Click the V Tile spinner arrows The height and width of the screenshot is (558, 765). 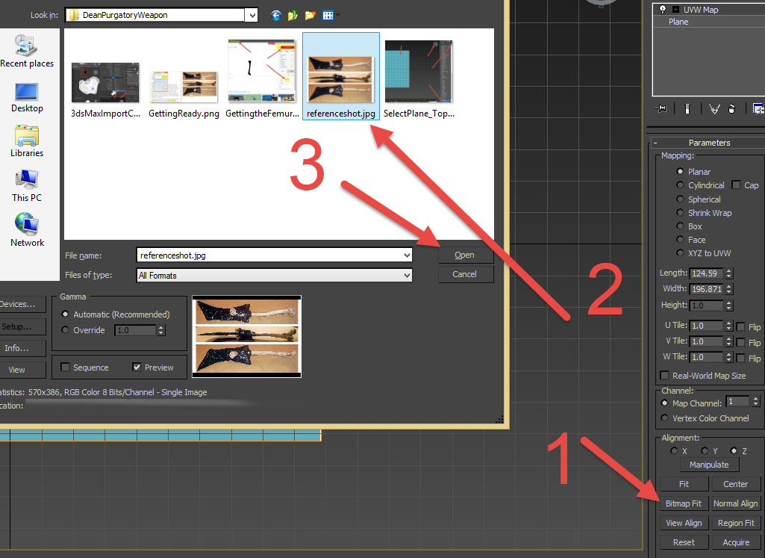click(729, 341)
